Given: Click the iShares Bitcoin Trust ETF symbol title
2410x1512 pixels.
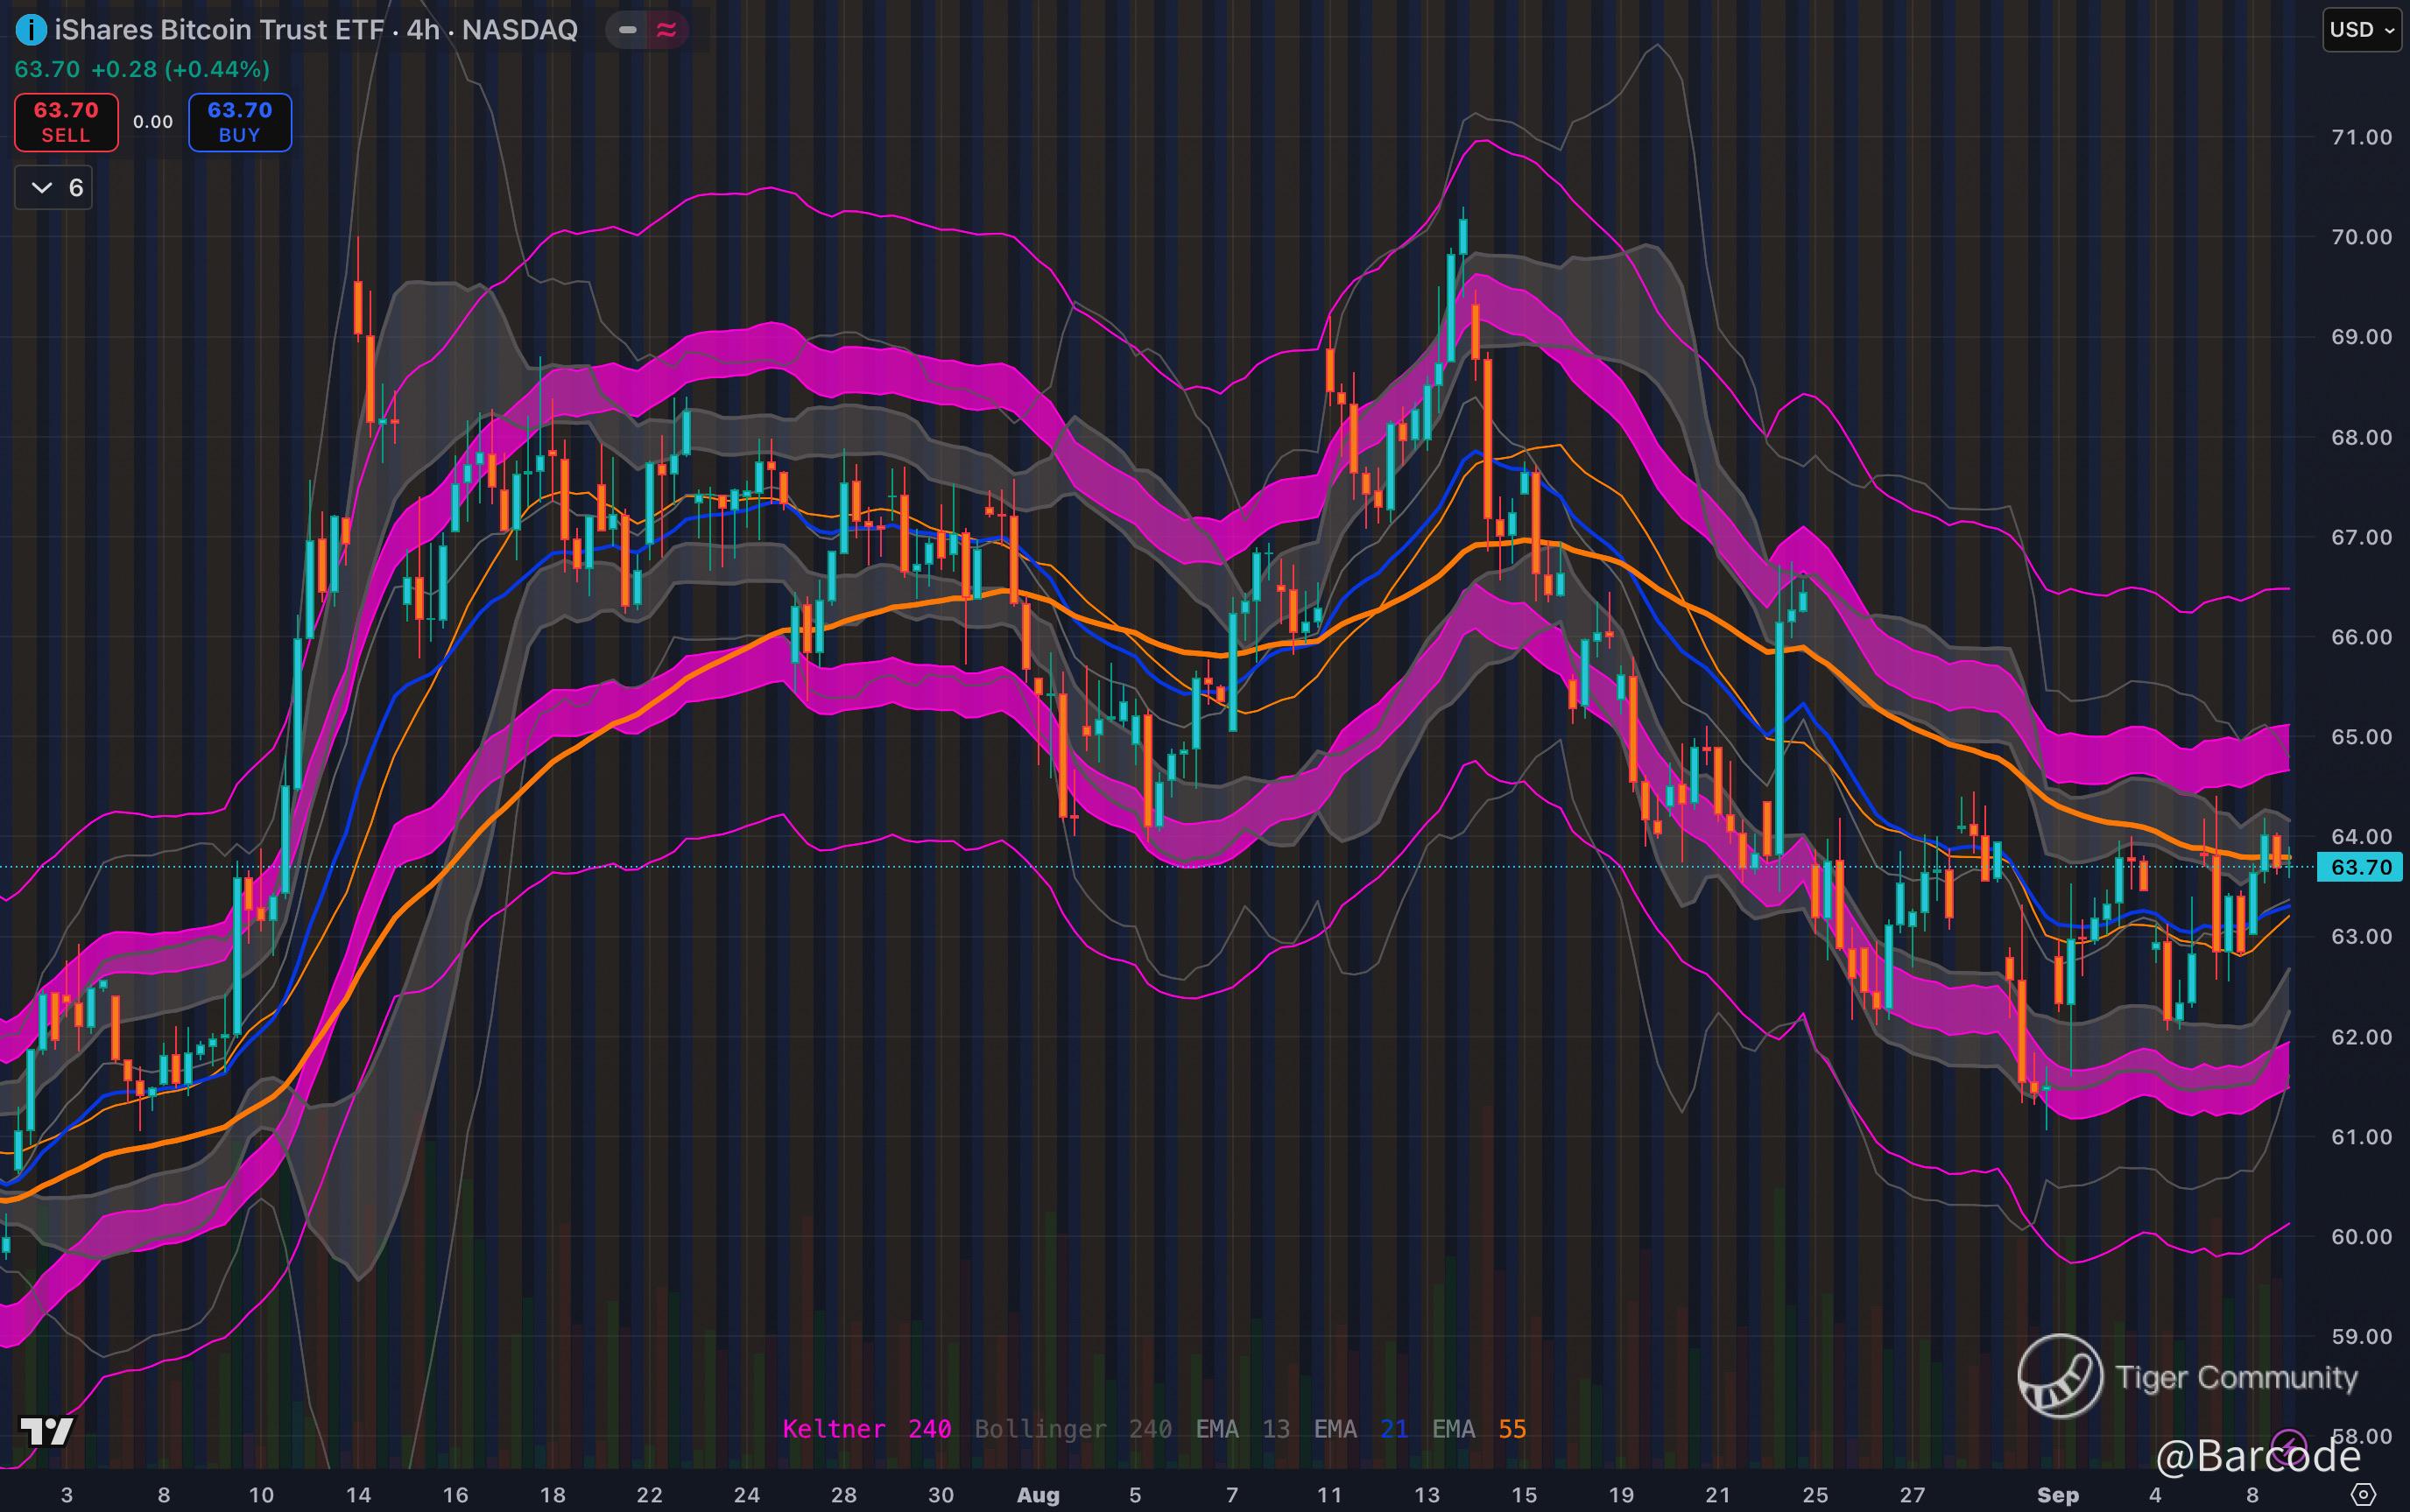Looking at the screenshot, I should [218, 30].
